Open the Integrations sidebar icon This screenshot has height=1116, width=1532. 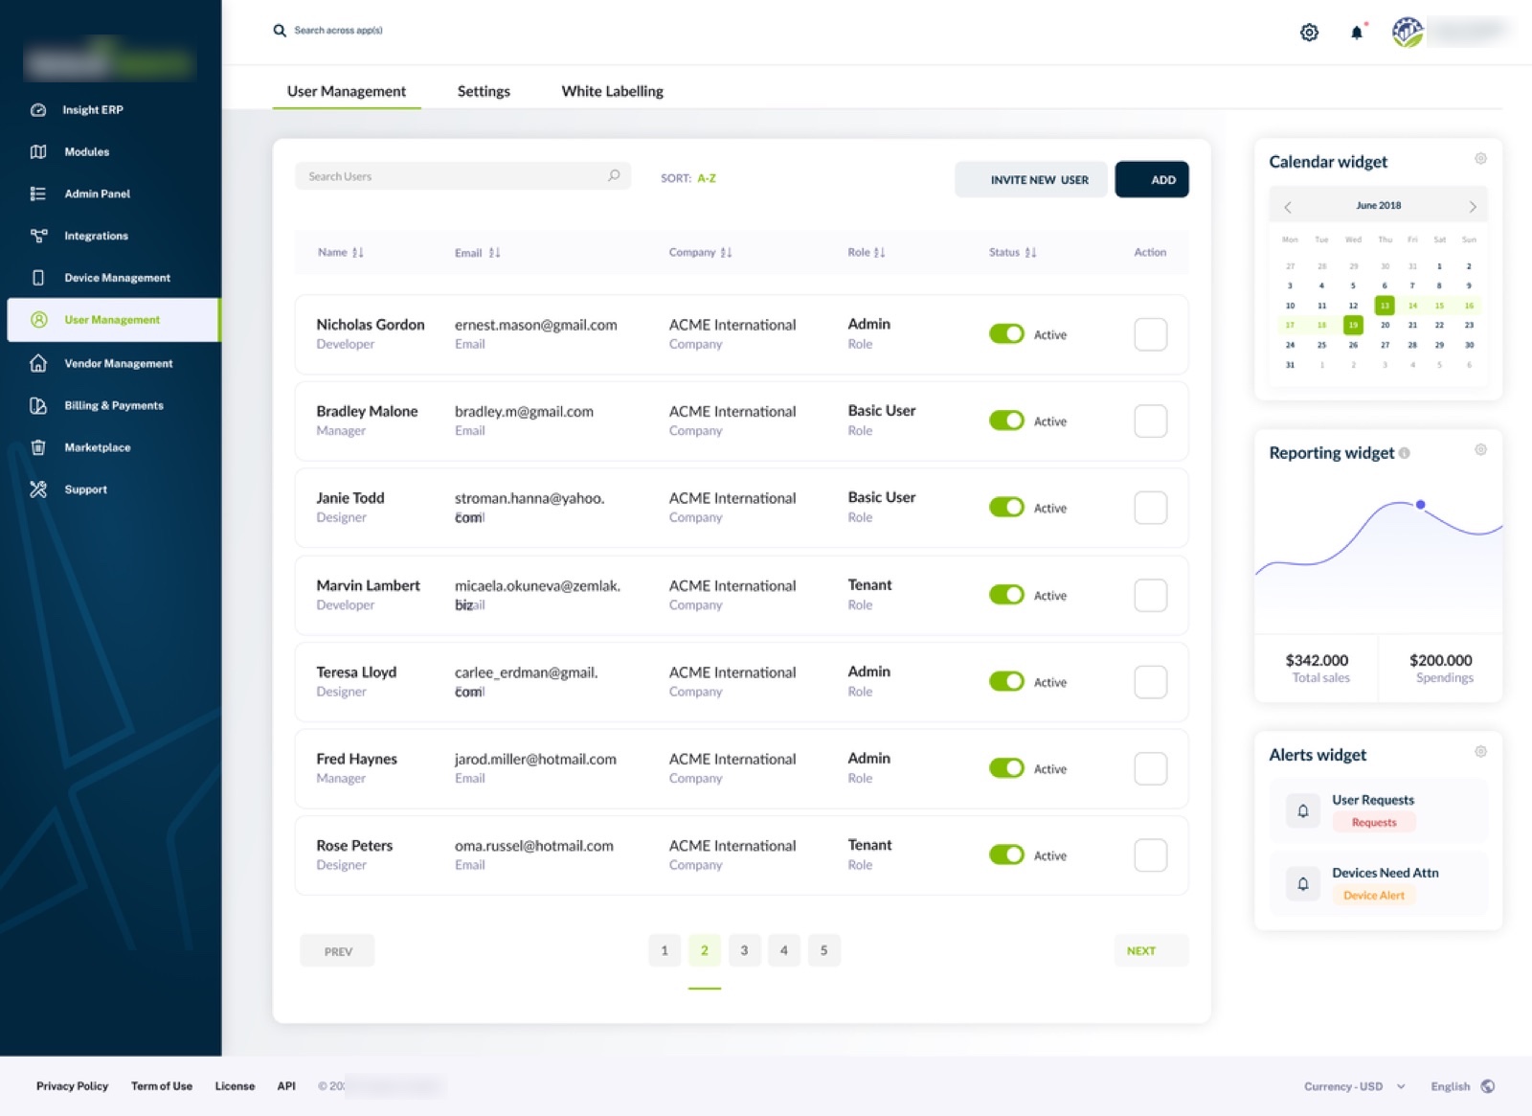[x=38, y=236]
